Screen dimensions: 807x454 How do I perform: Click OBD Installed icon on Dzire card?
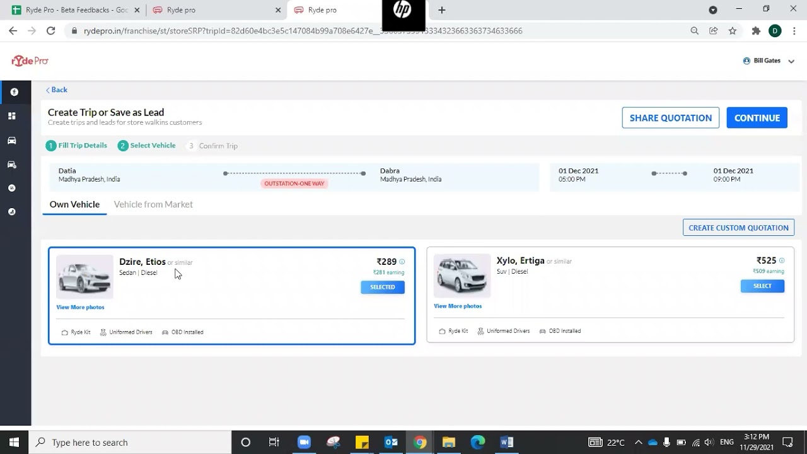click(165, 332)
